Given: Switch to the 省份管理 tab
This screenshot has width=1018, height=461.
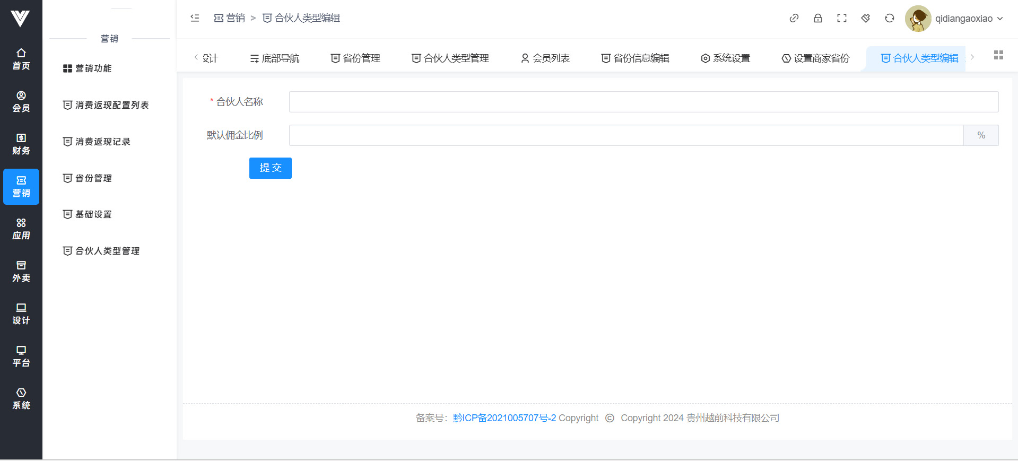Looking at the screenshot, I should click(355, 58).
